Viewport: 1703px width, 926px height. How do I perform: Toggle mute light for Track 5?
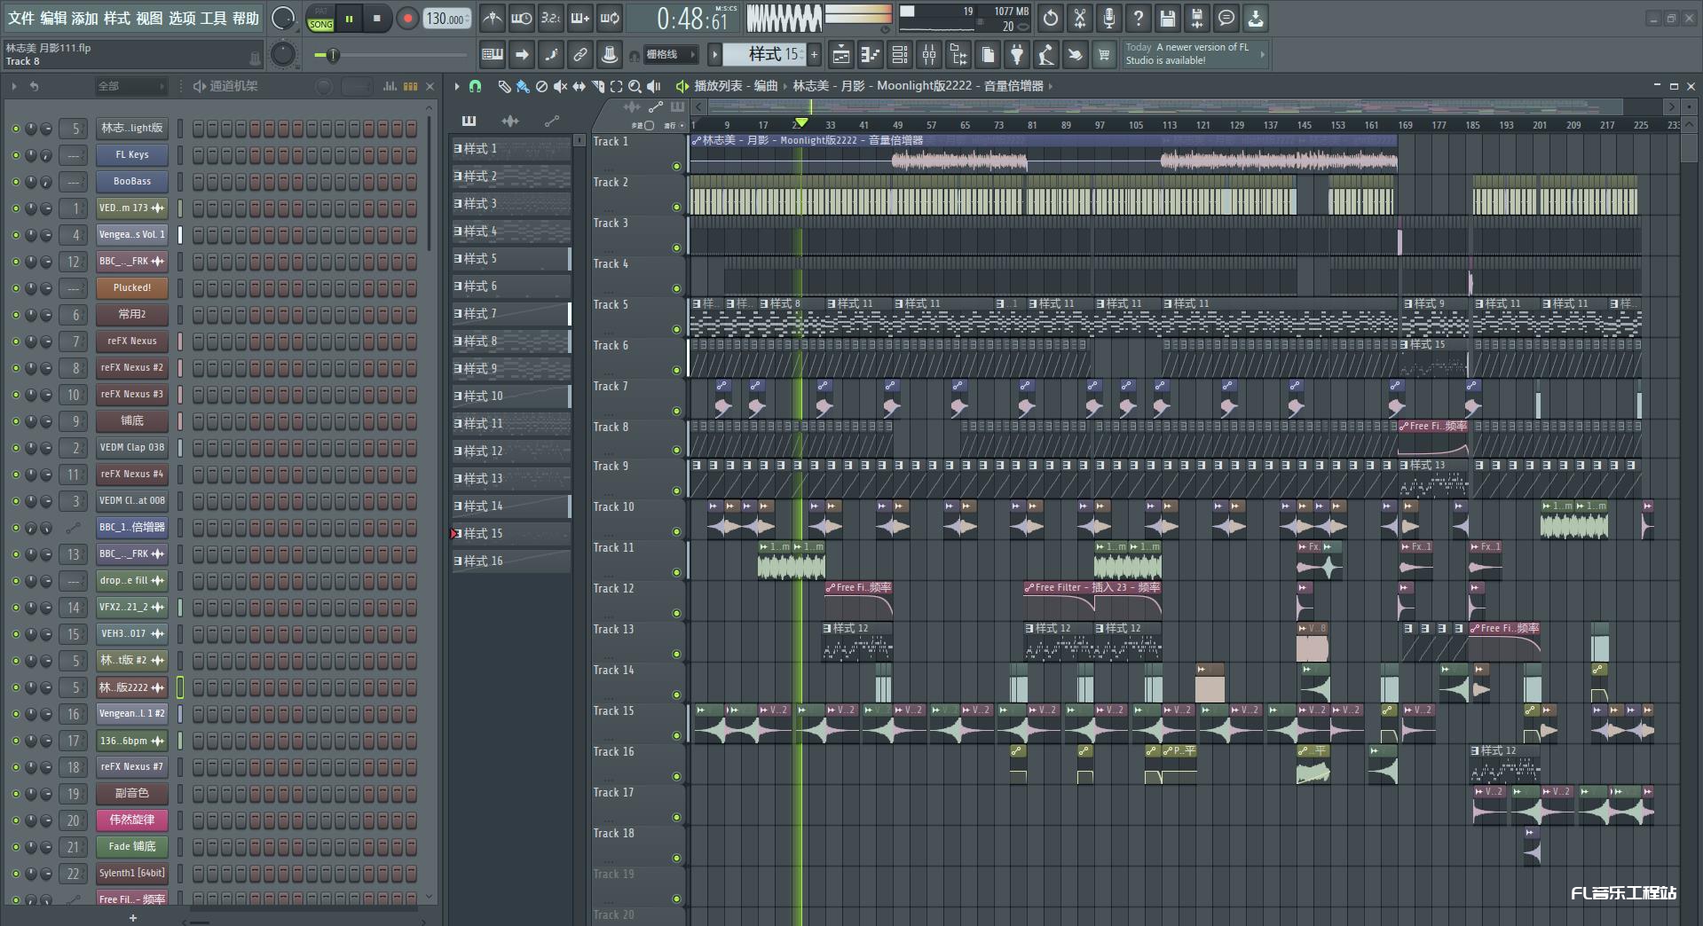point(676,329)
